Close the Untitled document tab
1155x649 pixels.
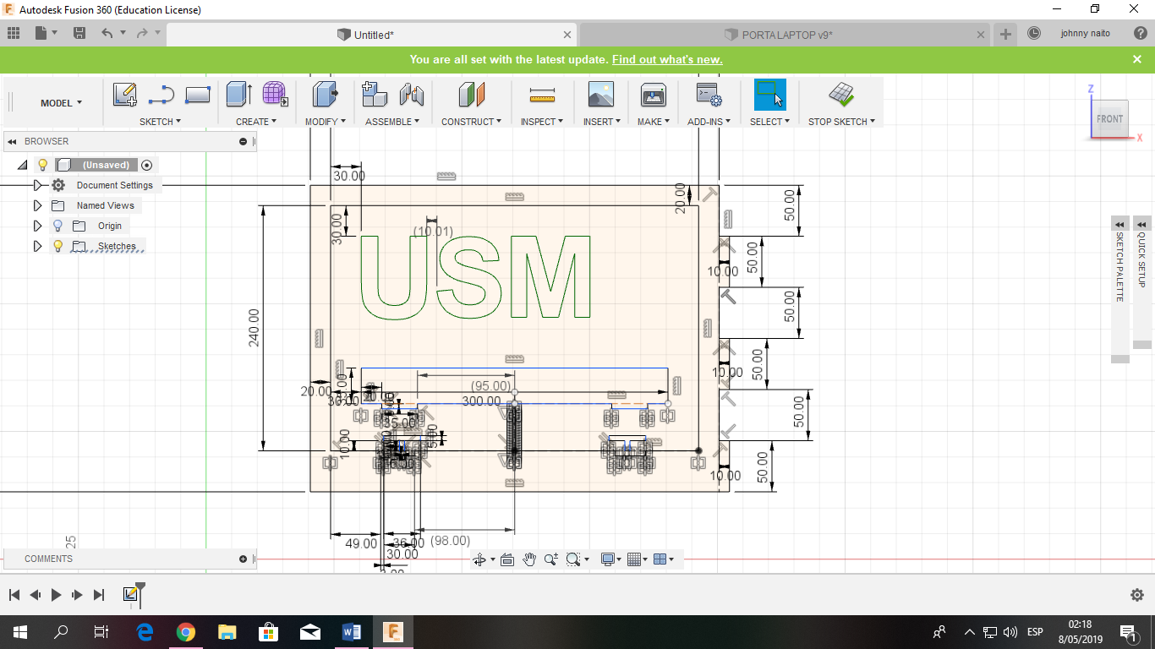(x=568, y=35)
